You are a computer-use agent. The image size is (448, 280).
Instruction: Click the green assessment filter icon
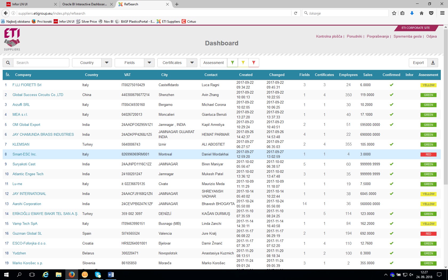232,63
